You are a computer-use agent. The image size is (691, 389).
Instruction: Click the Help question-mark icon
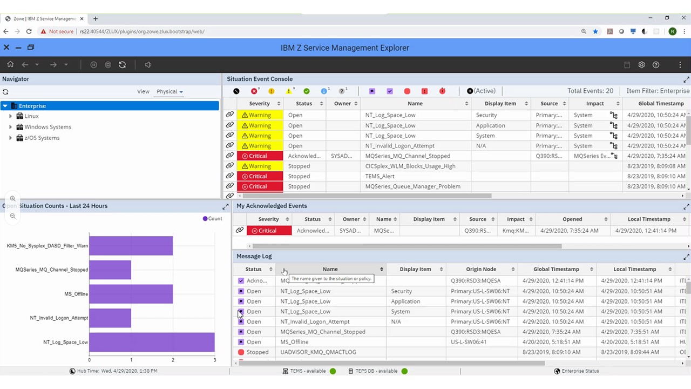(655, 64)
